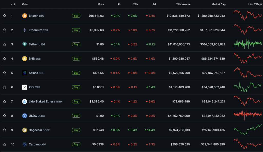Click the Cardano logo icon

pos(25,144)
